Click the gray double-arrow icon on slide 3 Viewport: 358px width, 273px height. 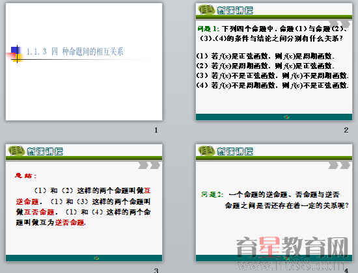[149, 165]
